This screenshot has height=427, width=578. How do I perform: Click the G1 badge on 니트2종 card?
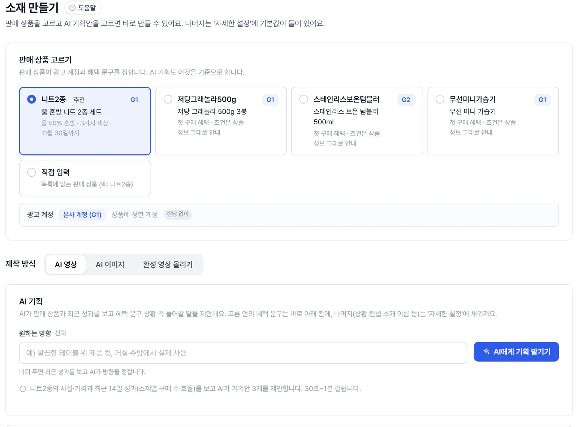[x=134, y=100]
